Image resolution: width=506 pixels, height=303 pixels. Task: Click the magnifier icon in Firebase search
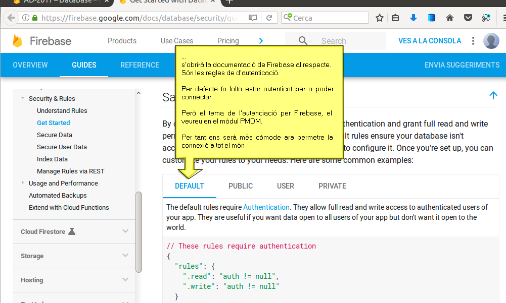pos(303,40)
